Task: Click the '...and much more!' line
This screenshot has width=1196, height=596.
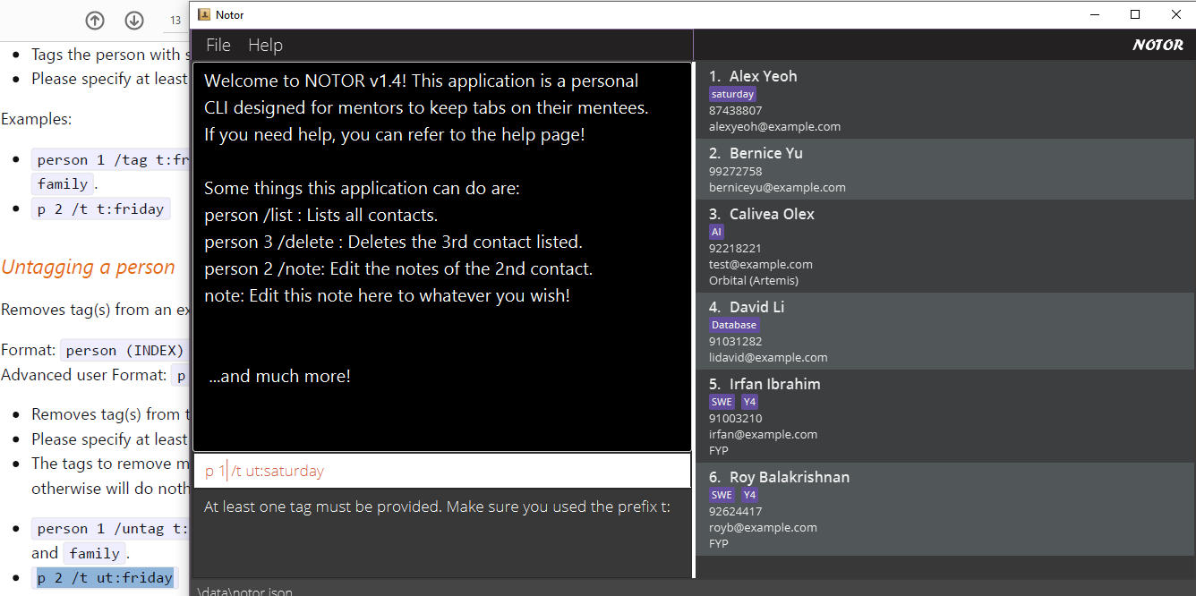Action: click(x=279, y=376)
